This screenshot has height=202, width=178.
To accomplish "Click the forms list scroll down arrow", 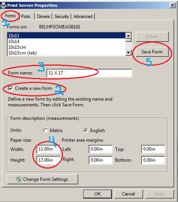I will [x=128, y=53].
